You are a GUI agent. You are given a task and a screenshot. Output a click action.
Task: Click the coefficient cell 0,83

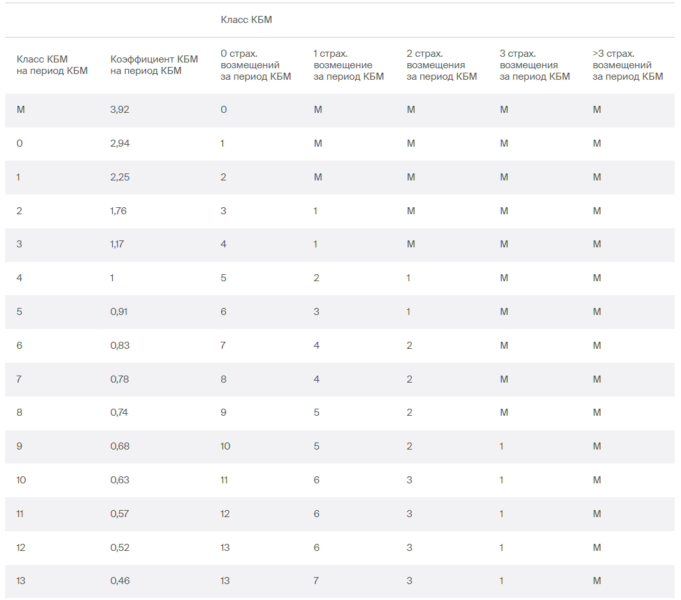coord(120,346)
